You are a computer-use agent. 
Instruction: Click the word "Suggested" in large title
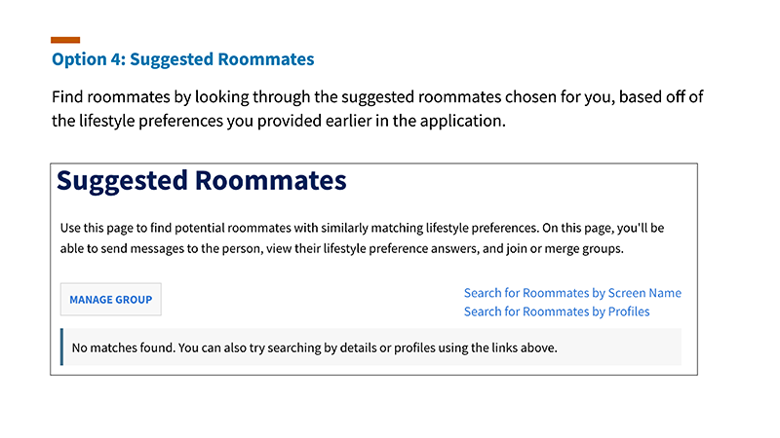122,181
